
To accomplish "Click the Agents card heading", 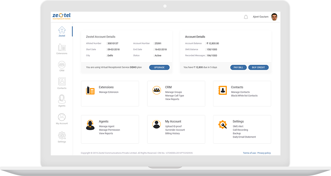I will (x=104, y=121).
